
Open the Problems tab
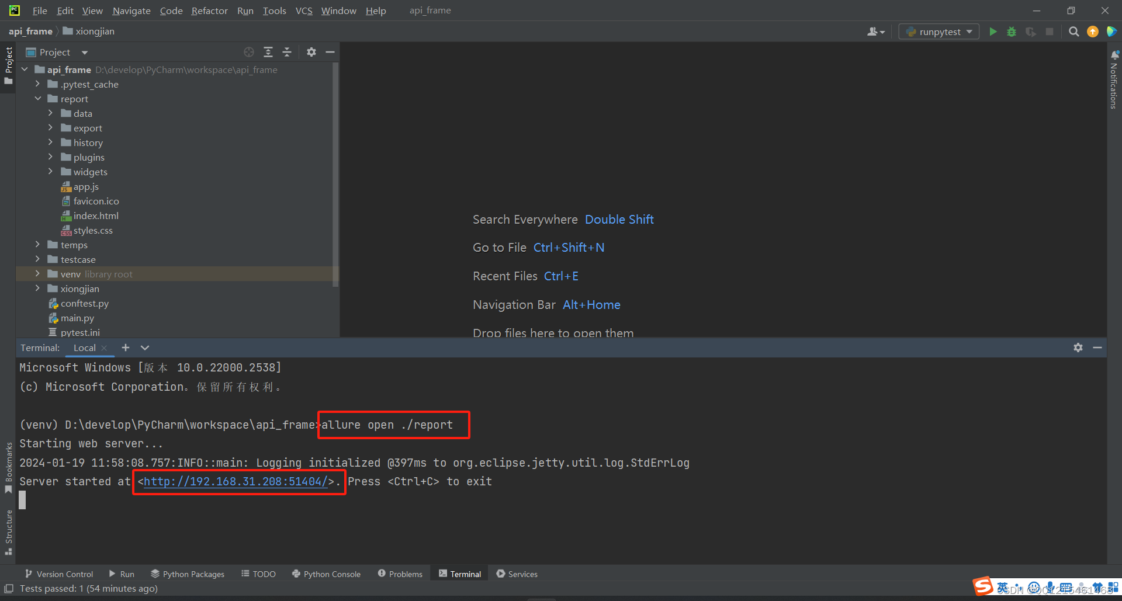tap(400, 574)
